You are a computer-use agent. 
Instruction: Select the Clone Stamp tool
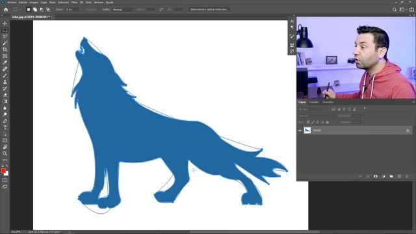5,82
